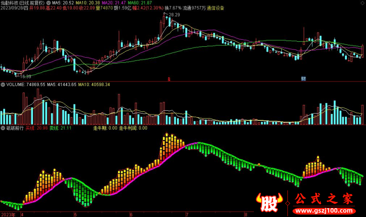Click volume MA5: 41443.65 label
This screenshot has width=366, height=217.
click(x=62, y=85)
